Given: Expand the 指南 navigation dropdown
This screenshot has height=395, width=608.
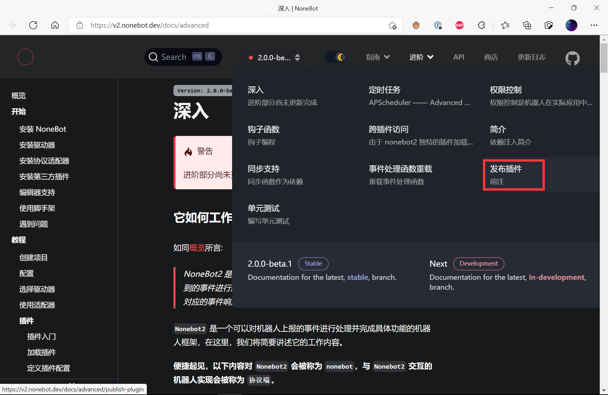Looking at the screenshot, I should pos(377,57).
